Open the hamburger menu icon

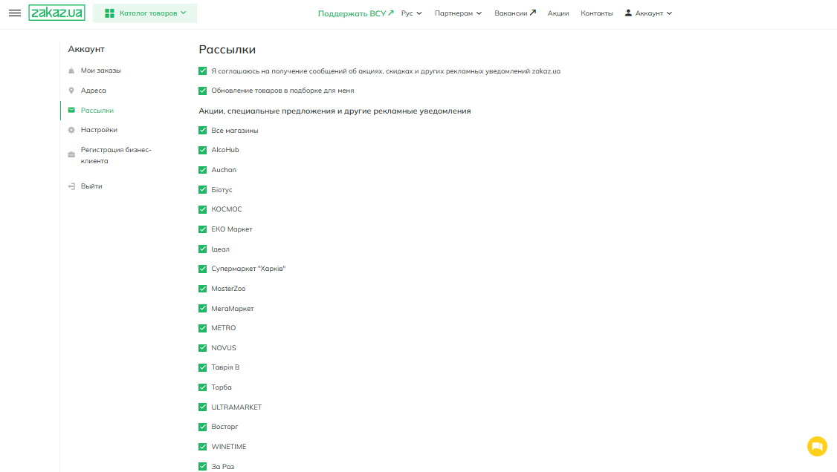[x=15, y=13]
